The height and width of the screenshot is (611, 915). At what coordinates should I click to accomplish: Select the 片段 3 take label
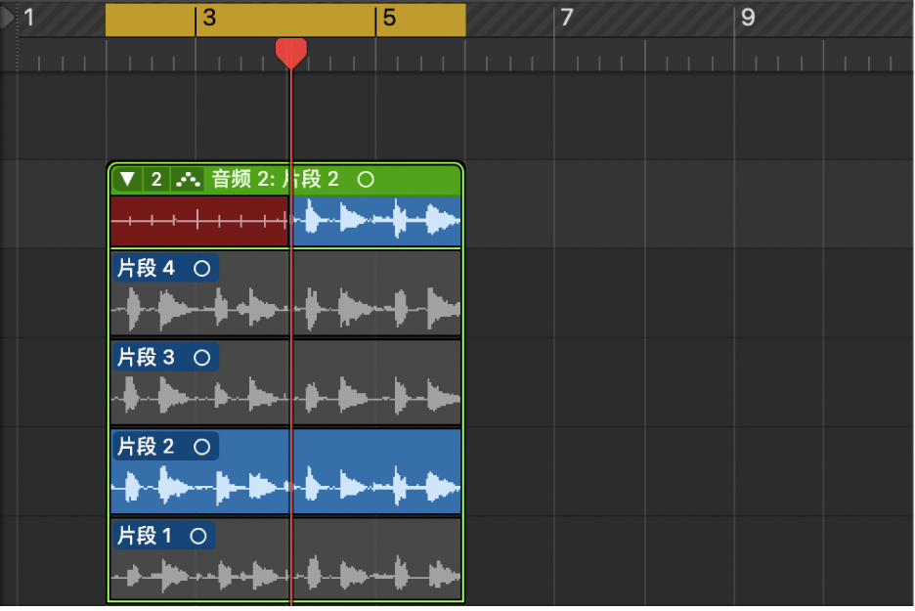click(146, 357)
